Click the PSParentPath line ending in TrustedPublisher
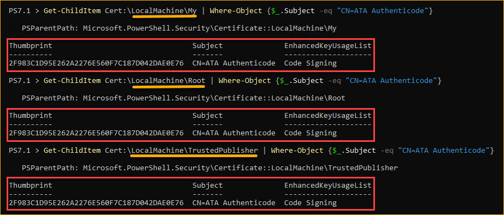 click(210, 168)
